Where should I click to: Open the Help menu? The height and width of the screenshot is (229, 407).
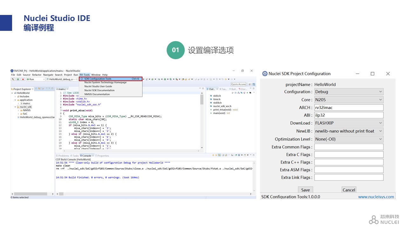tap(105, 75)
